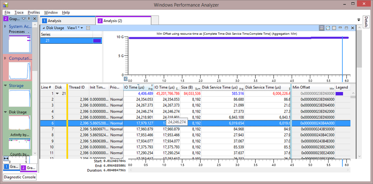Image resolution: width=373 pixels, height=184 pixels.
Task: Open the Profiles menu
Action: (x=34, y=12)
